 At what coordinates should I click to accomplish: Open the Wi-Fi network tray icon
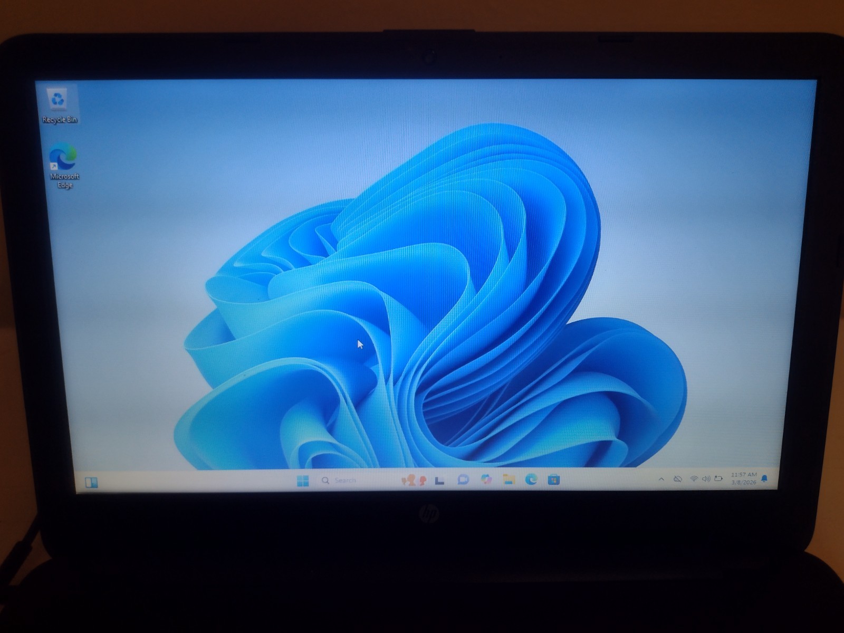(x=694, y=479)
